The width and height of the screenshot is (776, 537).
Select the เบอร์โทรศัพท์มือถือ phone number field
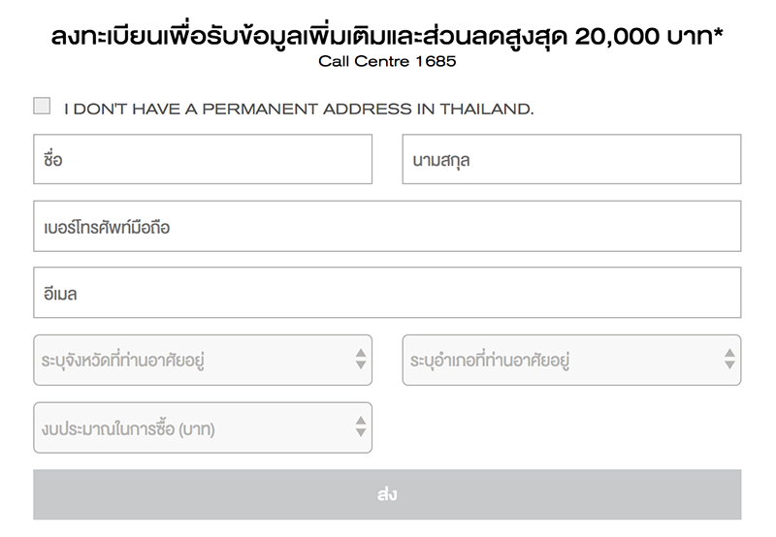tap(387, 226)
